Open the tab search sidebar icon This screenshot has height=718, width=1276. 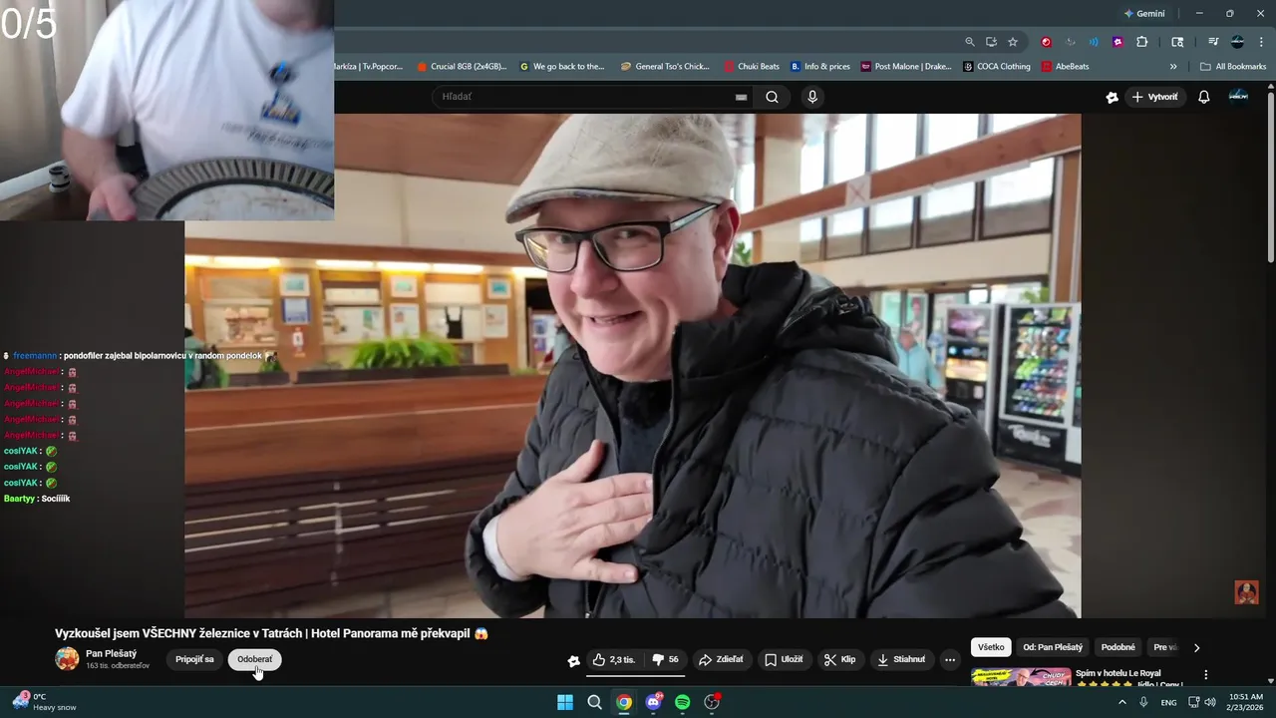coord(1177,42)
